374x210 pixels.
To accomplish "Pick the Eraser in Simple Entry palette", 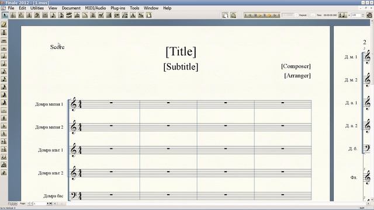I will click(4, 24).
